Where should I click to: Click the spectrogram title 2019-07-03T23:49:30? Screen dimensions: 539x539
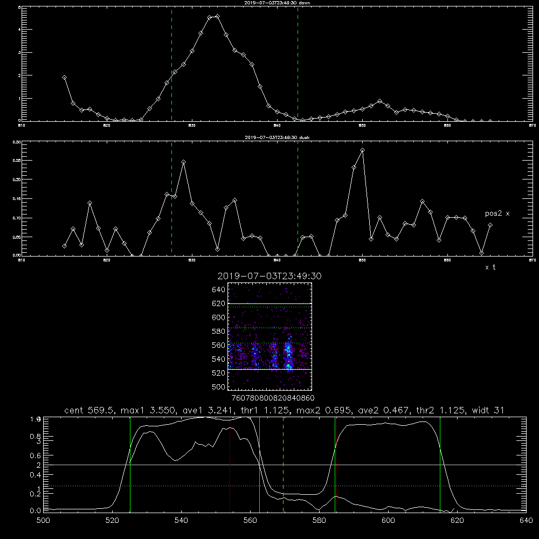click(269, 276)
